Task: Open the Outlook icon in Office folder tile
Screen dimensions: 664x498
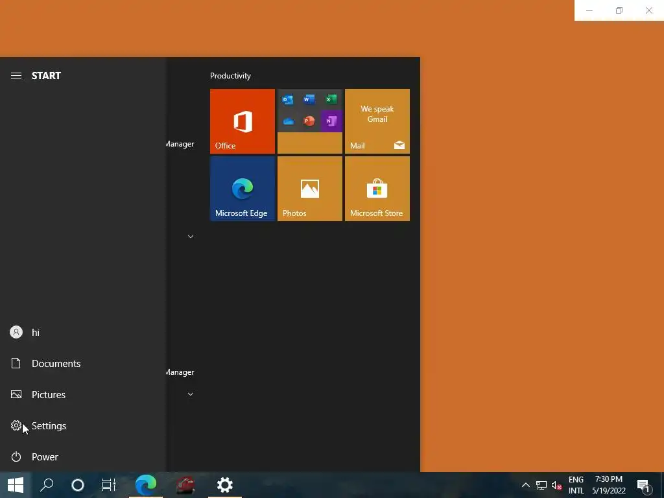Action: 288,100
